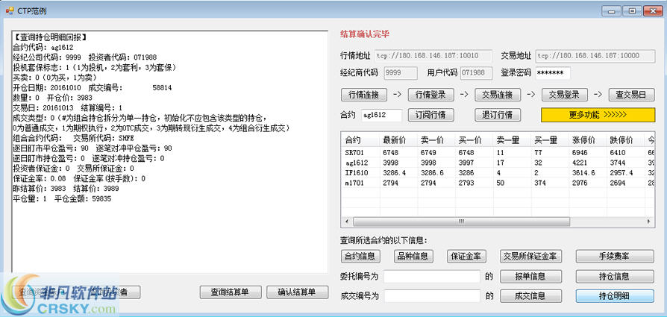Screen dimensions: 667x317
Task: Unsubscribe quotes with 退订行情 button
Action: point(498,115)
